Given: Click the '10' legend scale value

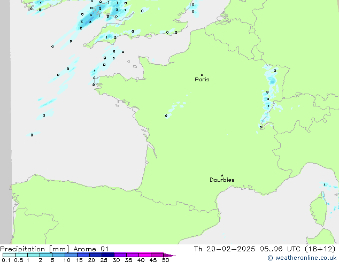Looking at the screenshot, I should (67, 260).
